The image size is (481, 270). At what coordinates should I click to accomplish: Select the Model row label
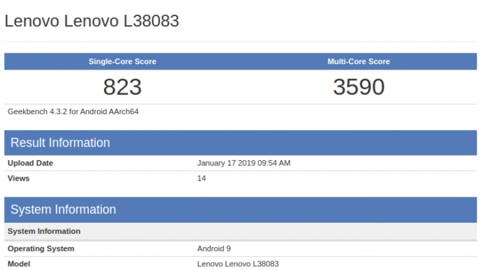coord(19,264)
